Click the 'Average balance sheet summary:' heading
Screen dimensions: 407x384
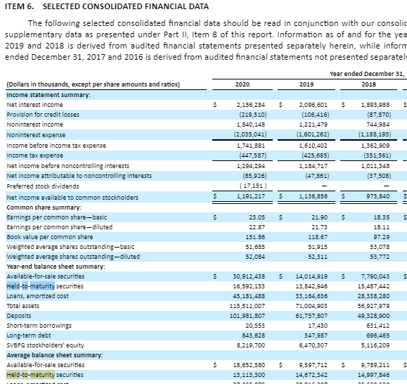coord(55,355)
